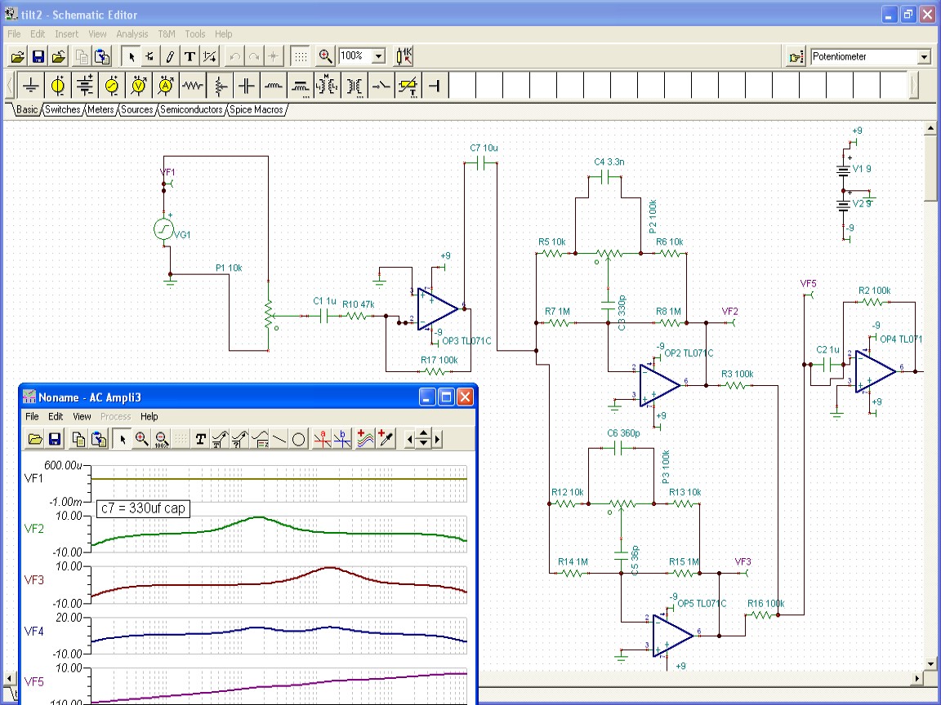The image size is (941, 705).
Task: Select the 'P1 10k' potentiometer label
Action: (229, 268)
